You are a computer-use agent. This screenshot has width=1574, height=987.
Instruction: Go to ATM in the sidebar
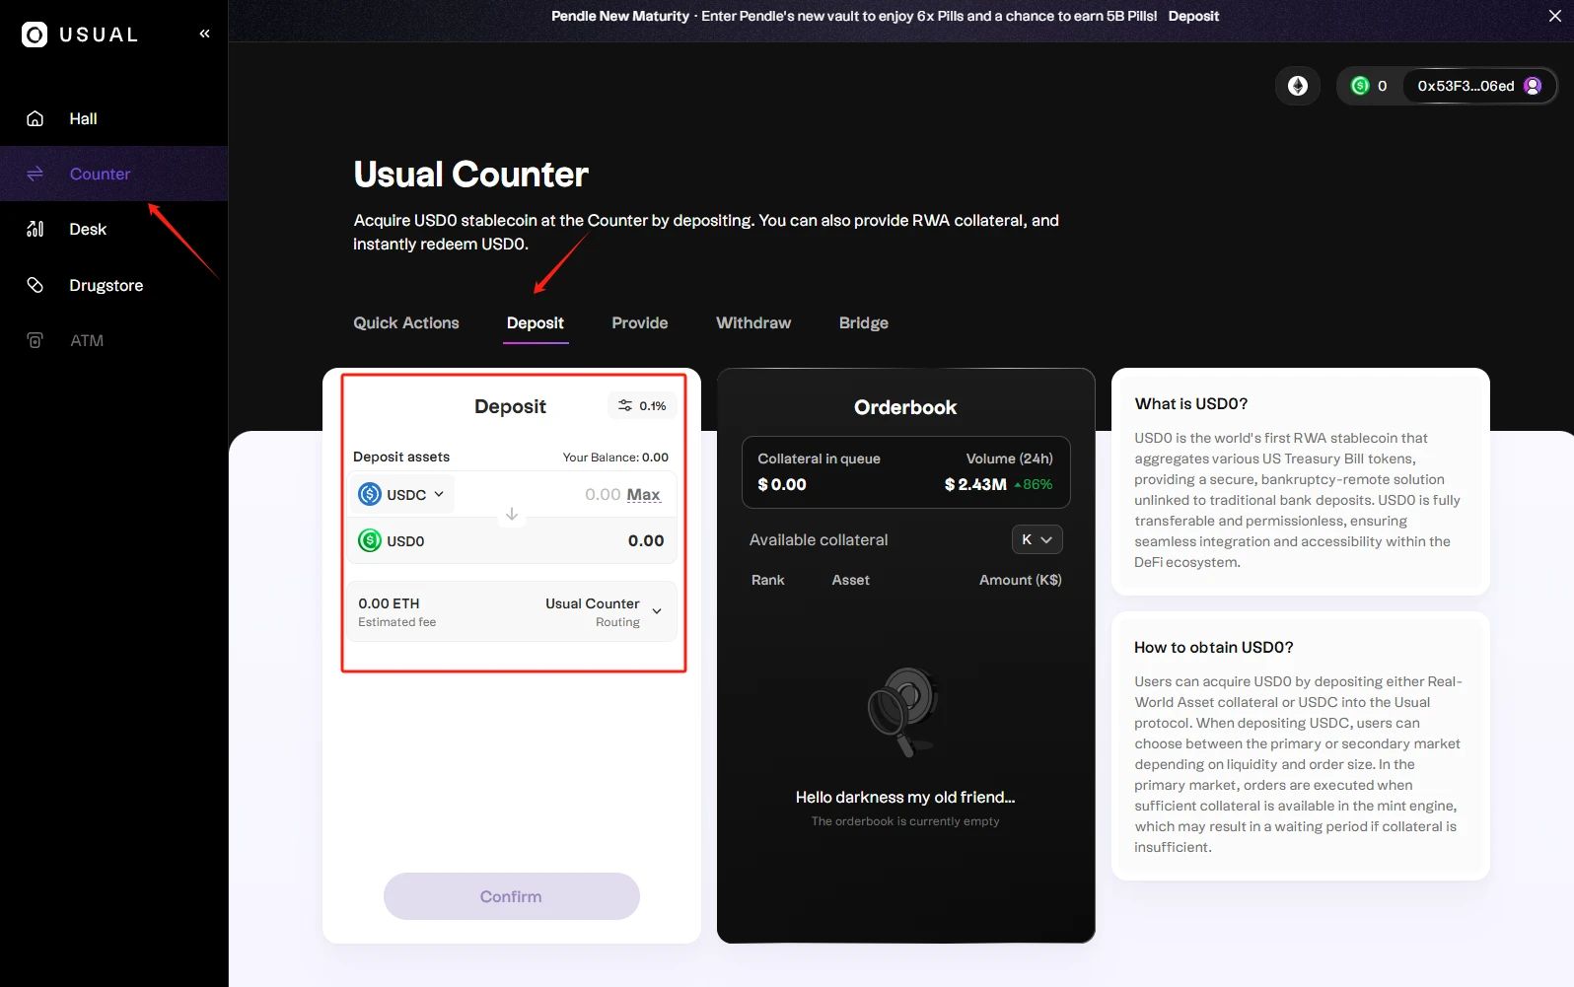pyautogui.click(x=114, y=340)
